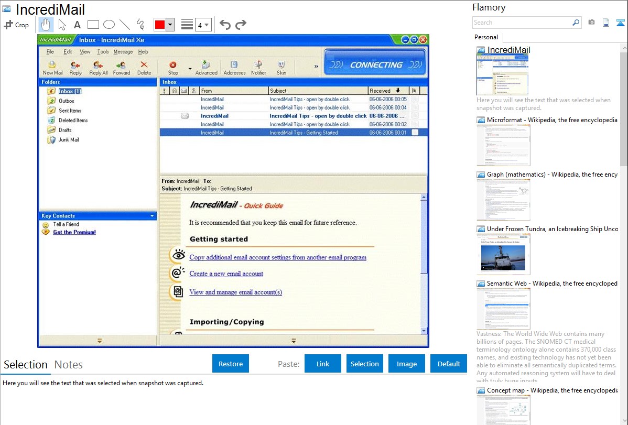Activate the hand pan tool
This screenshot has width=628, height=425.
[46, 25]
